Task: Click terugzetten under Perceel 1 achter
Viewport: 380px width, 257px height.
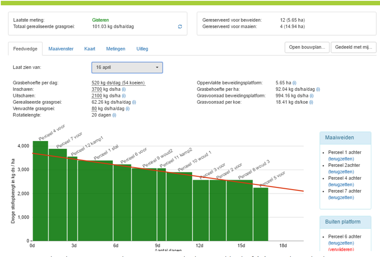Action: tap(341, 159)
